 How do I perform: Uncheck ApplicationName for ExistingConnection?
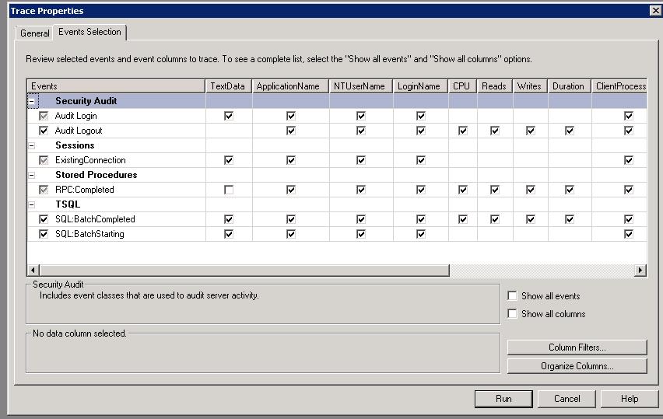point(291,160)
